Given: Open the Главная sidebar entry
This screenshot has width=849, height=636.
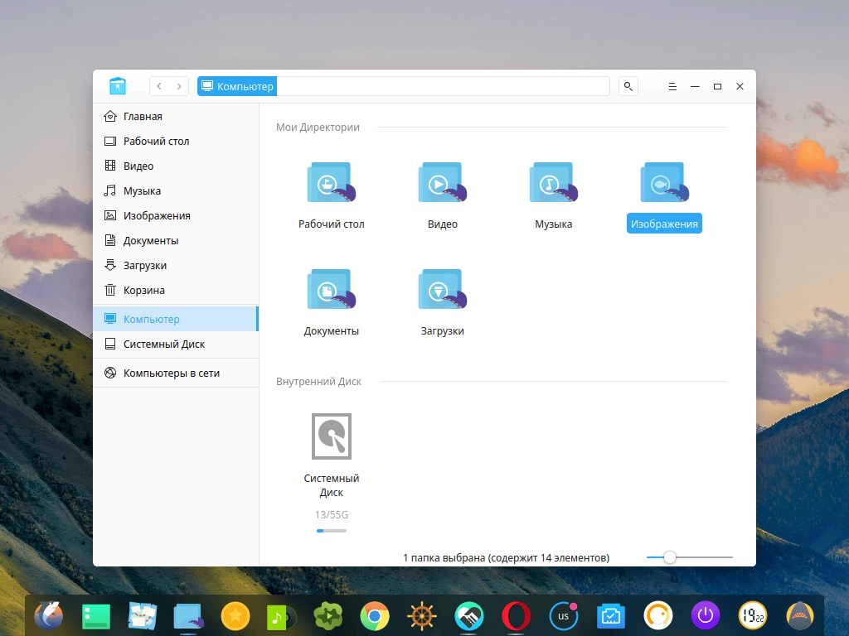Looking at the screenshot, I should click(x=176, y=116).
